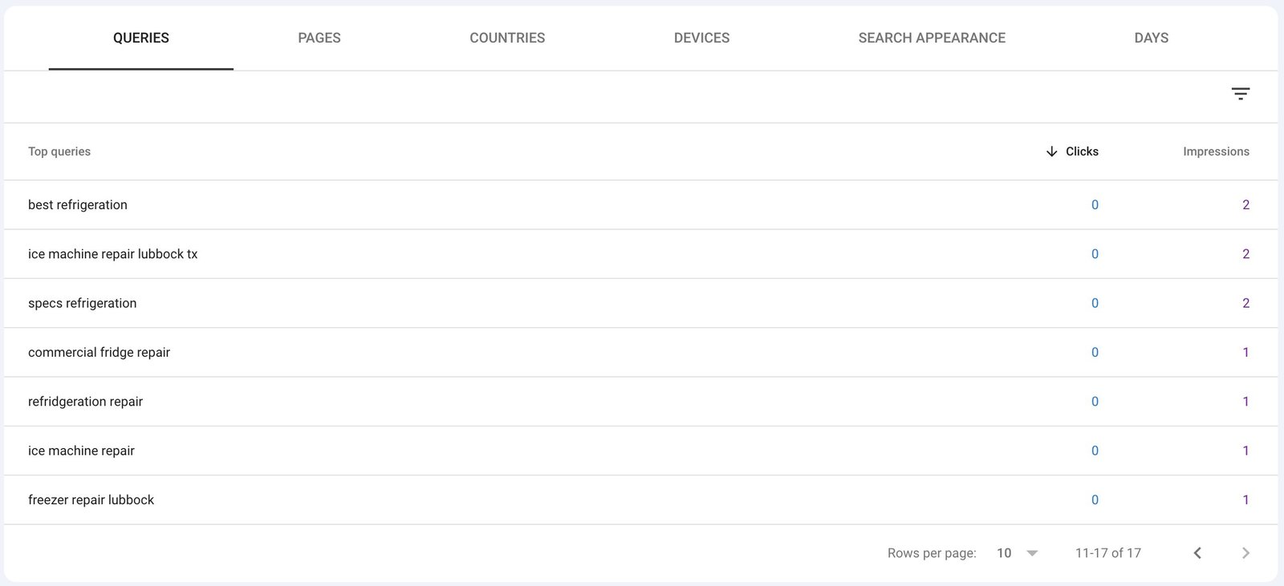Click the 'freezer repair lubbock' query
Image resolution: width=1284 pixels, height=586 pixels.
pyautogui.click(x=91, y=500)
